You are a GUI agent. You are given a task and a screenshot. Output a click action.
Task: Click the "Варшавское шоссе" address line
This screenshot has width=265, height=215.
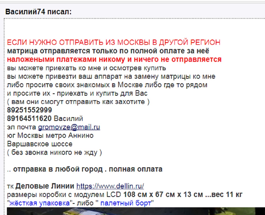pyautogui.click(x=40, y=144)
